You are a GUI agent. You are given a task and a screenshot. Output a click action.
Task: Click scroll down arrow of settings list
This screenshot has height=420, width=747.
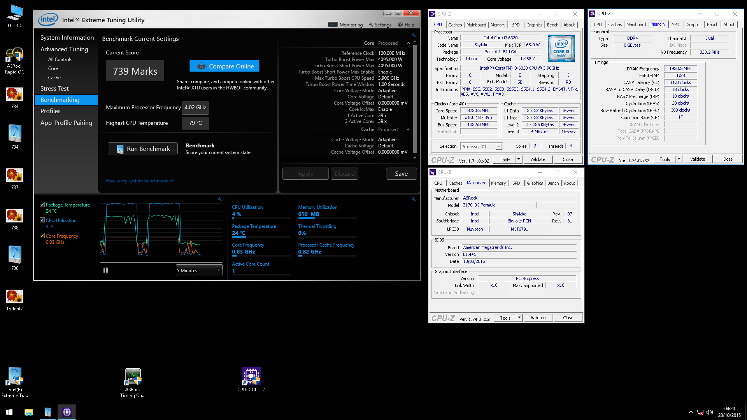pyautogui.click(x=414, y=158)
